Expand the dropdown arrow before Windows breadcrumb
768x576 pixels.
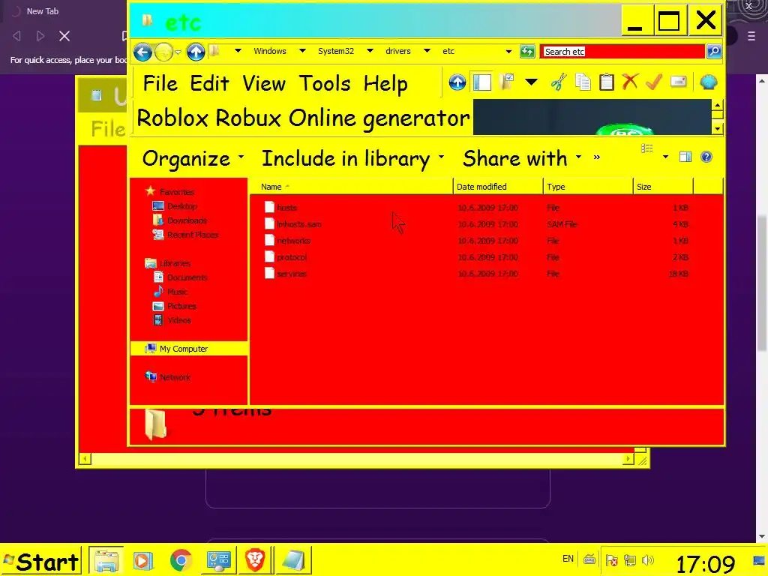(x=238, y=51)
